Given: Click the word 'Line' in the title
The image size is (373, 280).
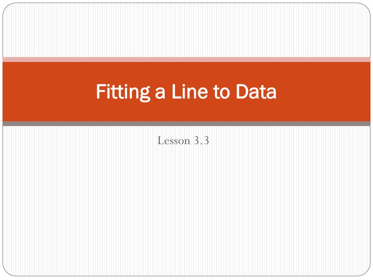Looking at the screenshot, I should [x=190, y=91].
